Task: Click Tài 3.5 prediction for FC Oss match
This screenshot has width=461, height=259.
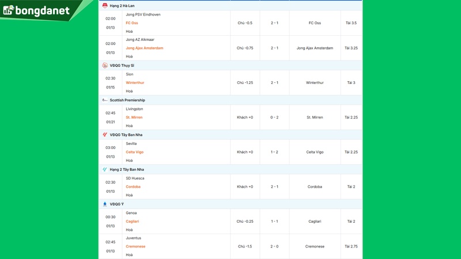Action: [351, 23]
